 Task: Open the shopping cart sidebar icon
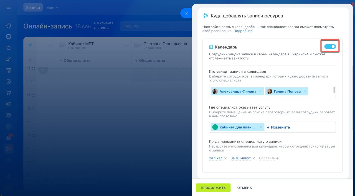9,93
